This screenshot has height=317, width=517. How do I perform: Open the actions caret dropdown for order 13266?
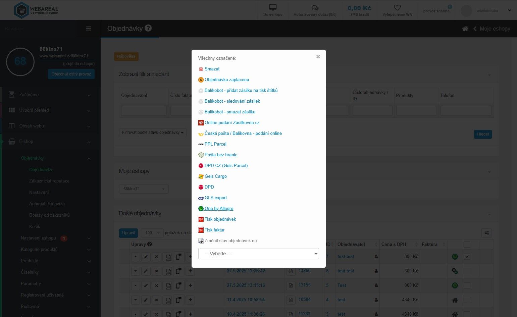pos(135,271)
